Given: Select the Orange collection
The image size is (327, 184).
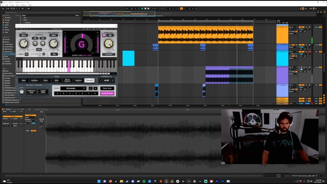Looking at the screenshot, I should [x=7, y=20].
